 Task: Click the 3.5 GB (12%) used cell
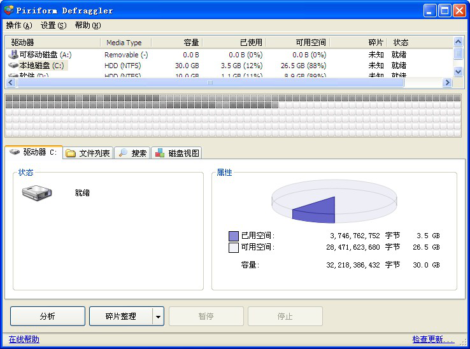pyautogui.click(x=241, y=66)
